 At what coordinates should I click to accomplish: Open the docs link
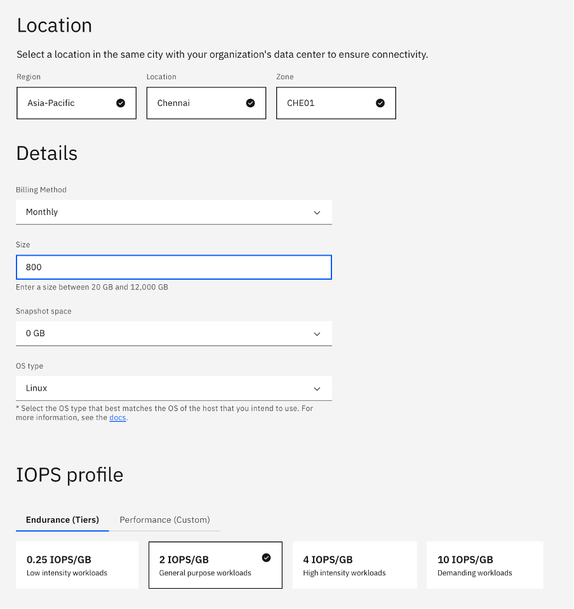117,418
